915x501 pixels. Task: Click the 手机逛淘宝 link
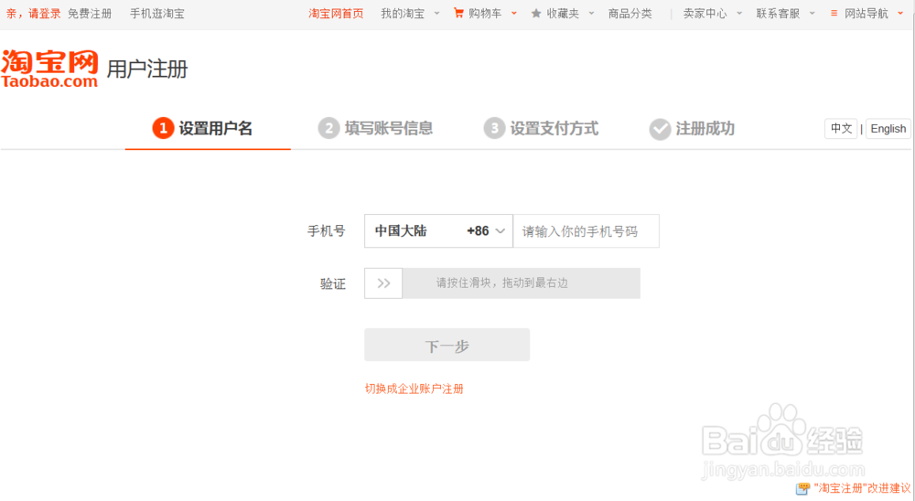157,14
